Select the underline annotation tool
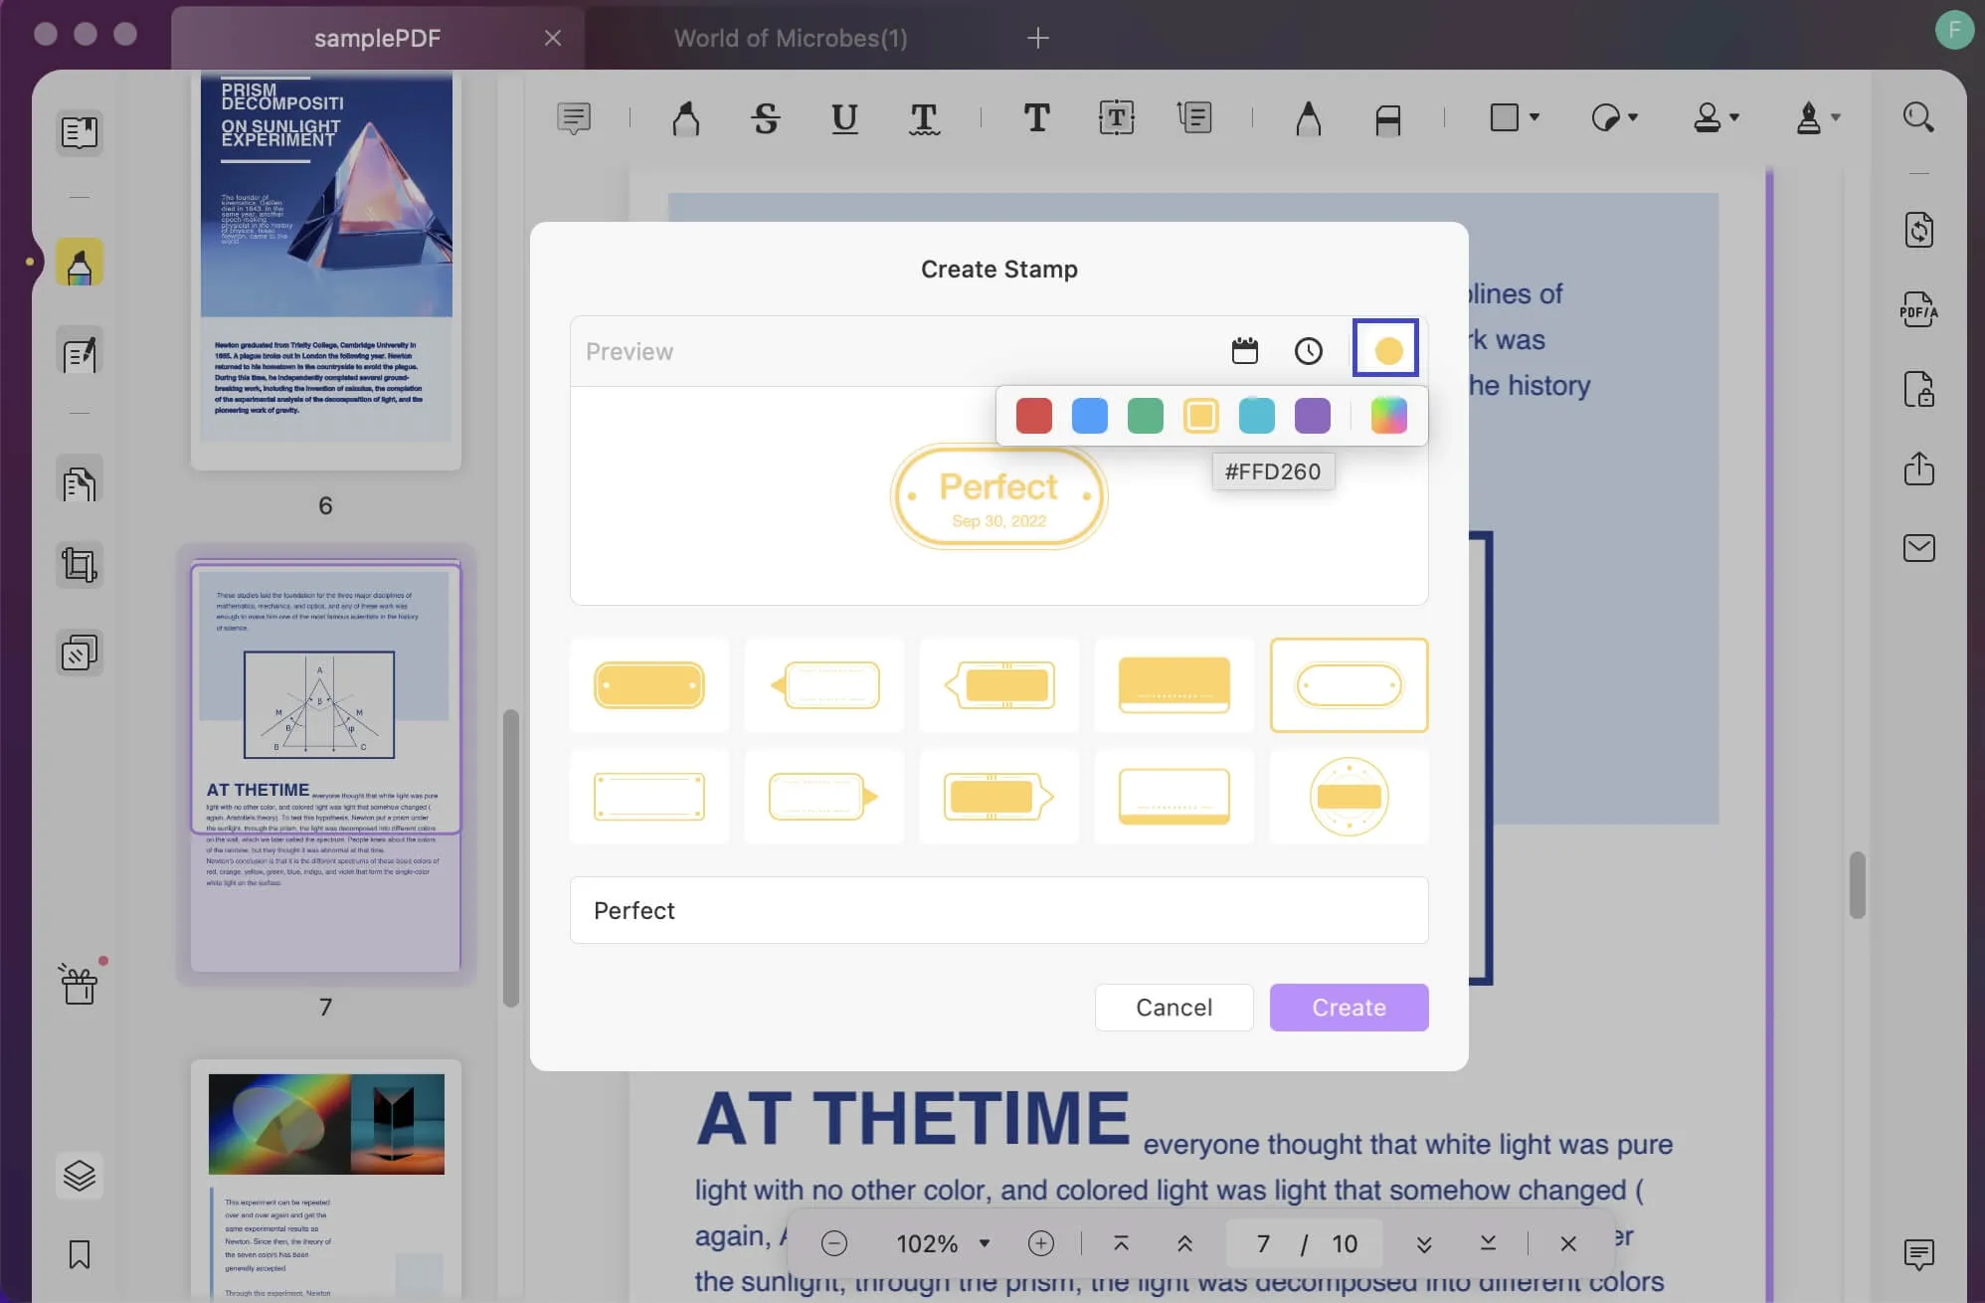Viewport: 1985px width, 1303px height. pos(845,116)
